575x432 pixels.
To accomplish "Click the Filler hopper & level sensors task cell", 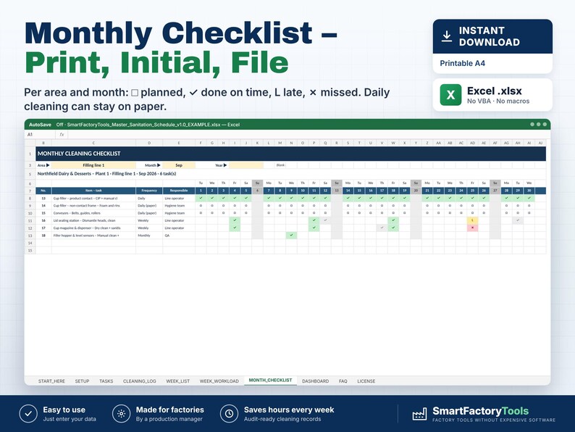I will tap(93, 236).
